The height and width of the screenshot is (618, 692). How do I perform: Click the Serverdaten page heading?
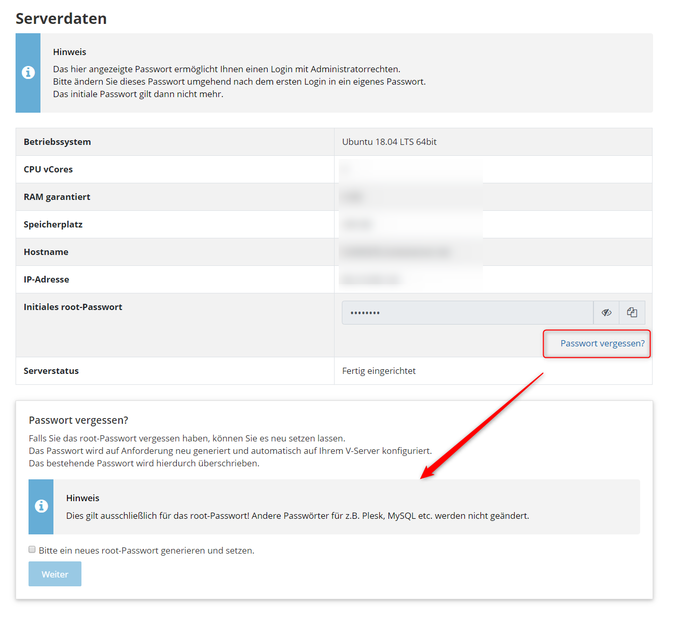coord(61,19)
